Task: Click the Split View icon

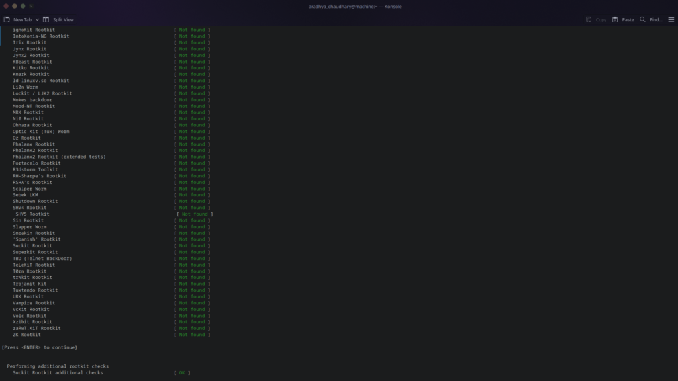Action: 46,19
